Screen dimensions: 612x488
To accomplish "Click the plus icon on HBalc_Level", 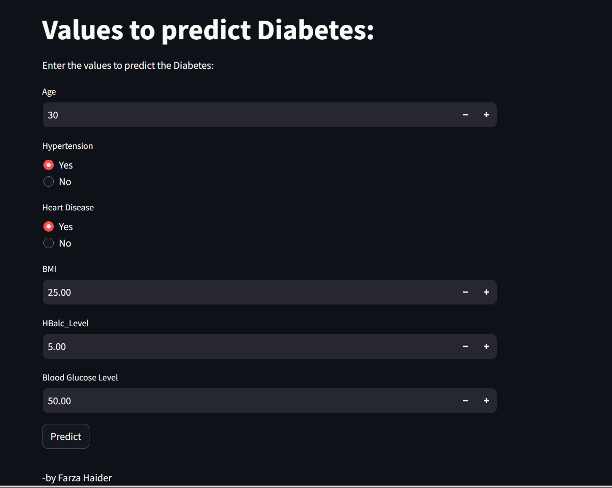I will pyautogui.click(x=486, y=346).
